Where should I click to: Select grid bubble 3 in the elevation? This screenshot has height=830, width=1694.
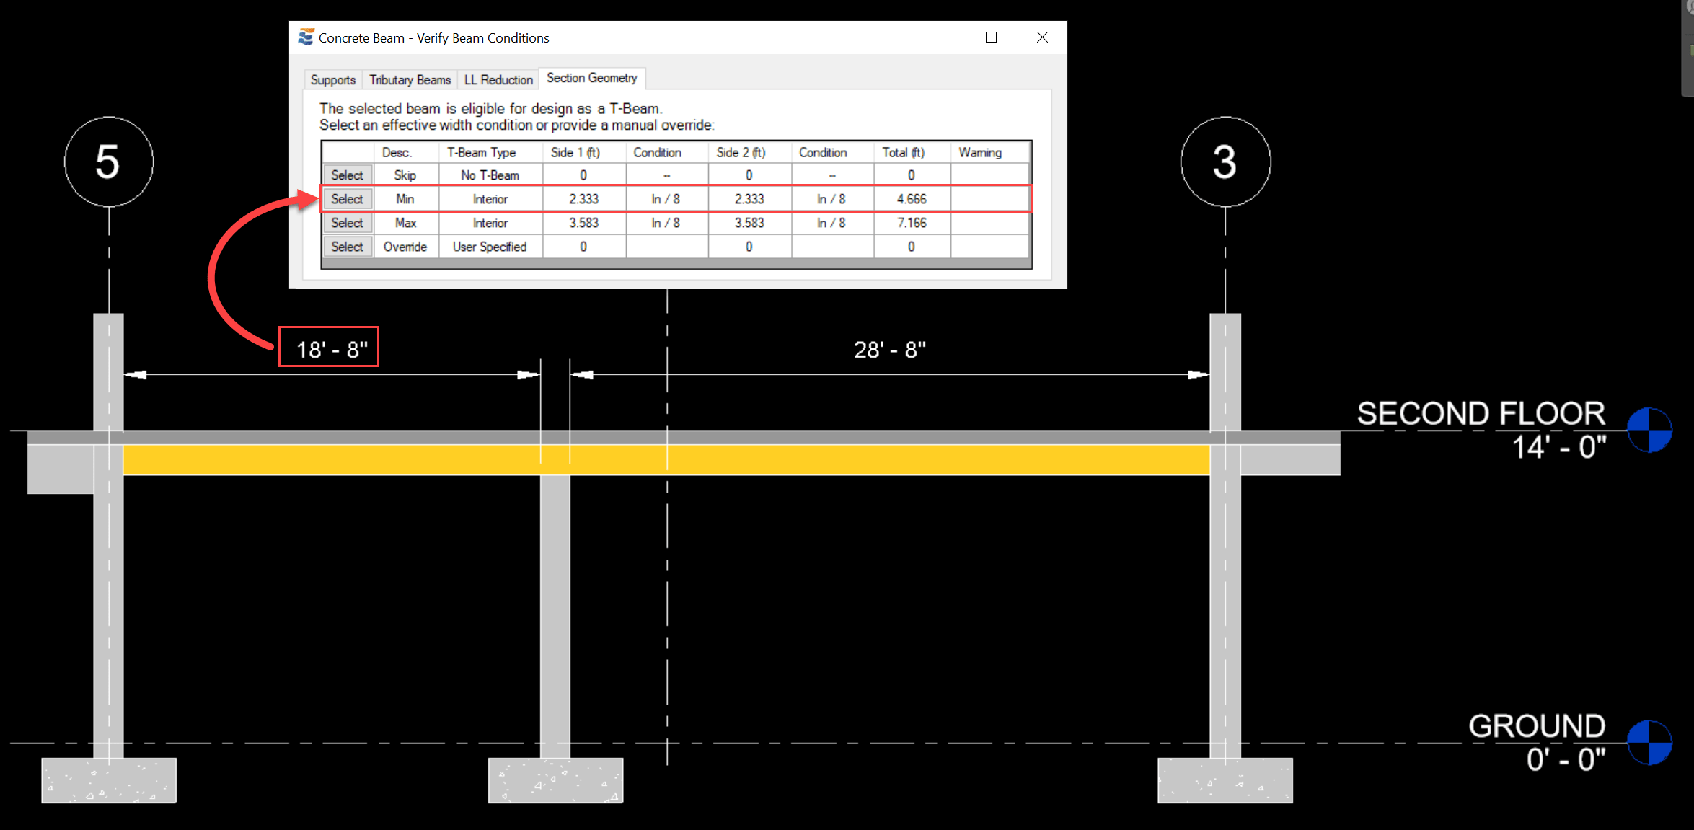(1225, 162)
